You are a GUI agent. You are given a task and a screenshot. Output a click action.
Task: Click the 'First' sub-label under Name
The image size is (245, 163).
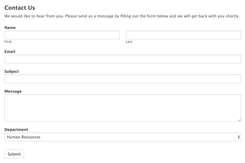pos(8,42)
